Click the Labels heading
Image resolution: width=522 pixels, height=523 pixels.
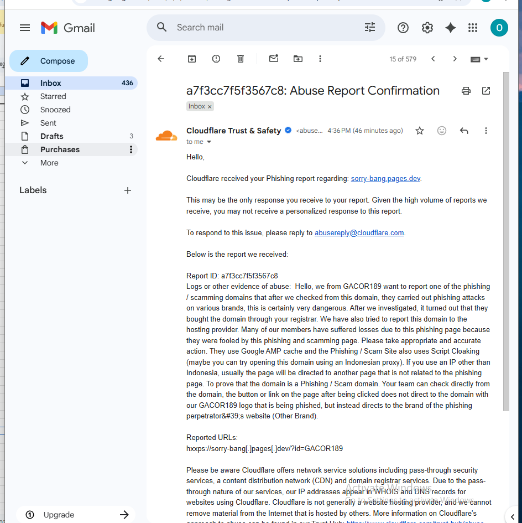pos(33,190)
